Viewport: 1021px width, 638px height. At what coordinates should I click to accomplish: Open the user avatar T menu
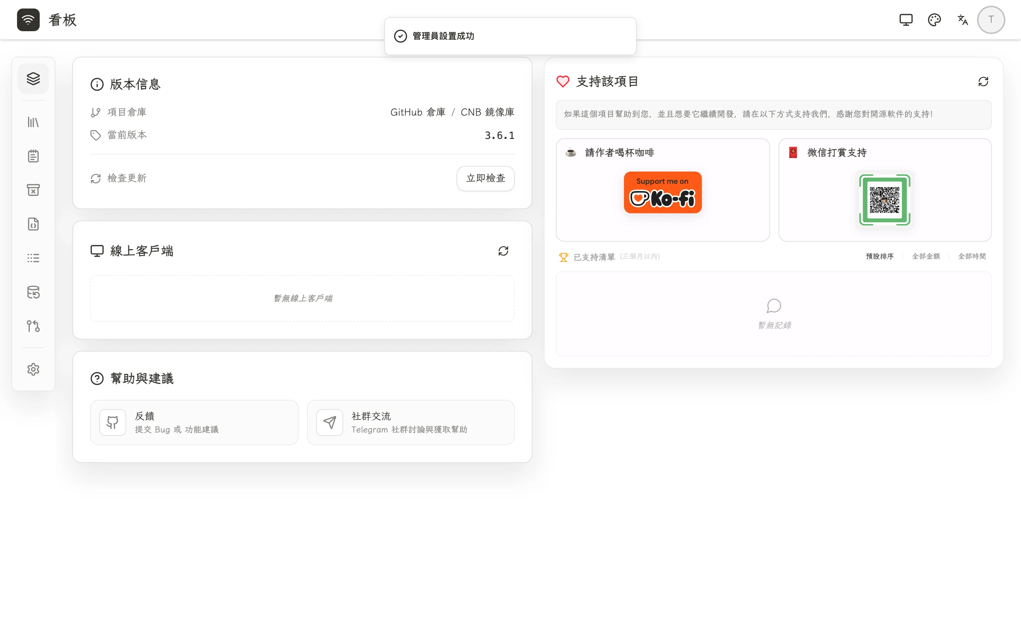click(x=991, y=20)
